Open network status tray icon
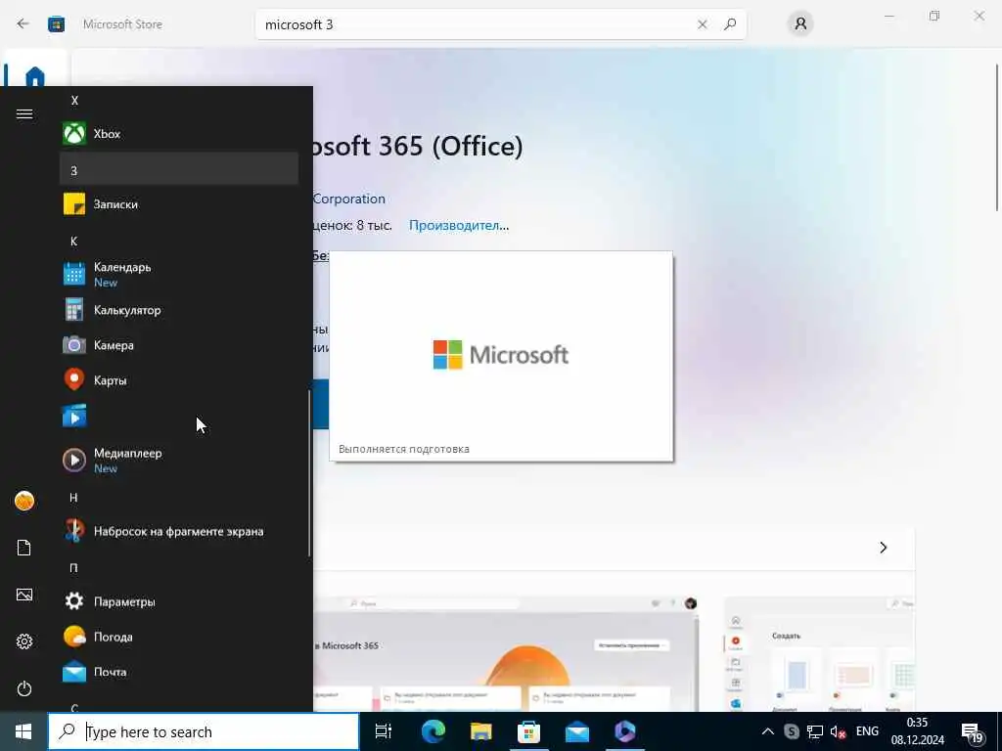 pos(815,731)
